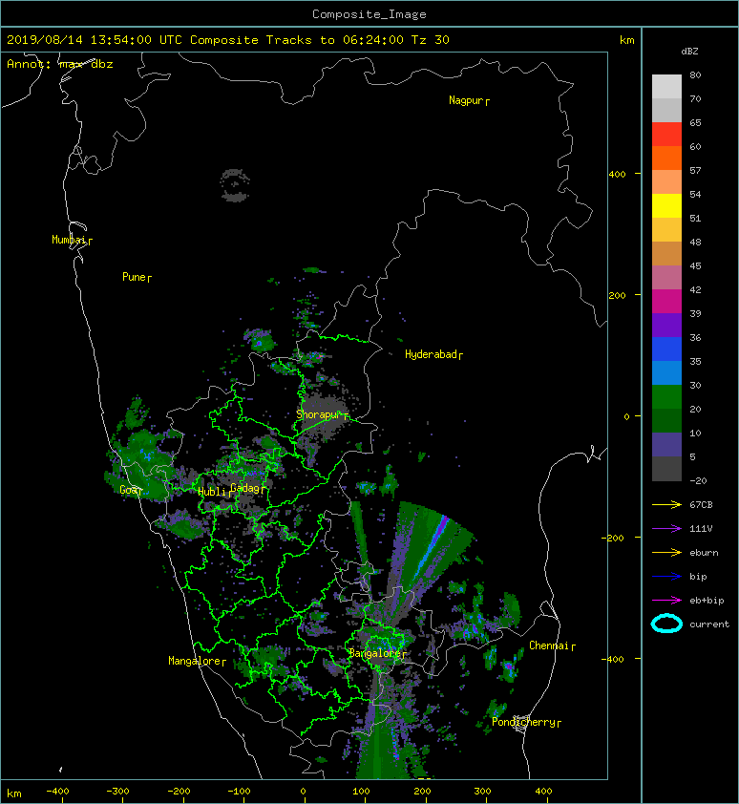Select the magenta eb+bip arrow in legend

(x=666, y=600)
